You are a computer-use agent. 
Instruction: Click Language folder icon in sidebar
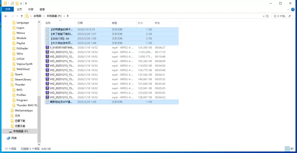[x=14, y=23]
